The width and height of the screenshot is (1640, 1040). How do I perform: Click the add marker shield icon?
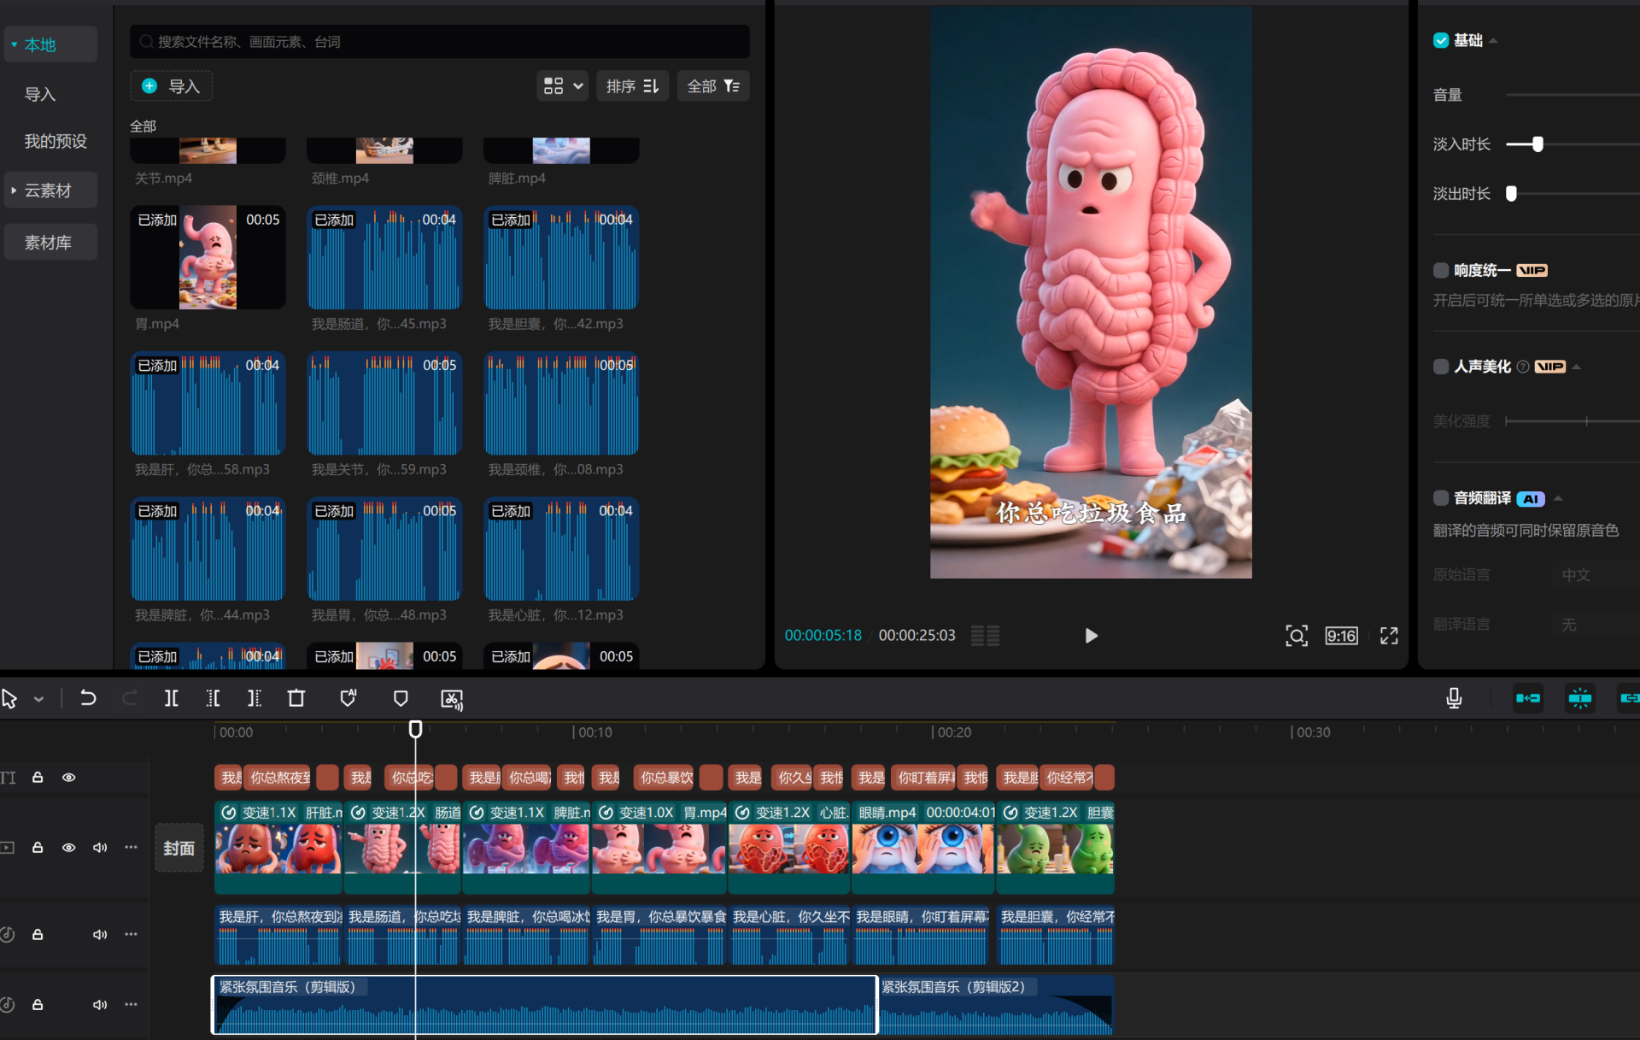pyautogui.click(x=401, y=699)
